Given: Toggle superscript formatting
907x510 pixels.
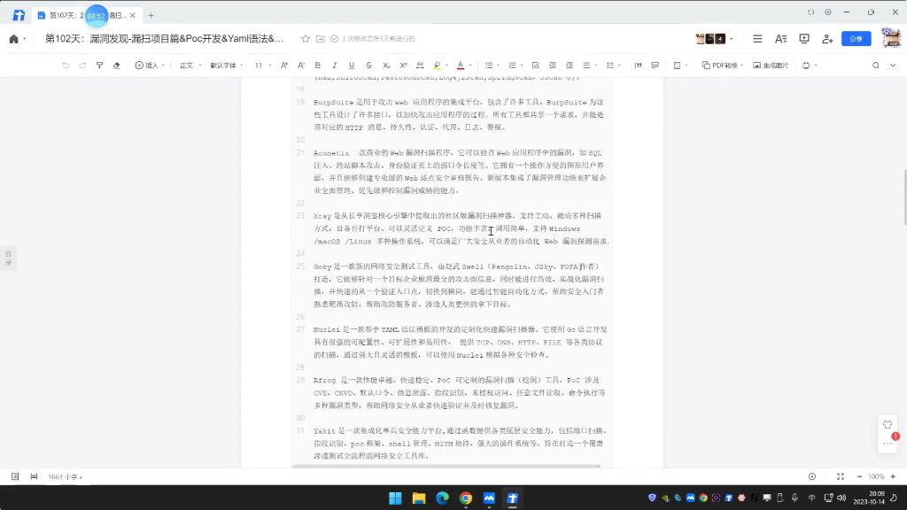Looking at the screenshot, I should click(x=403, y=66).
